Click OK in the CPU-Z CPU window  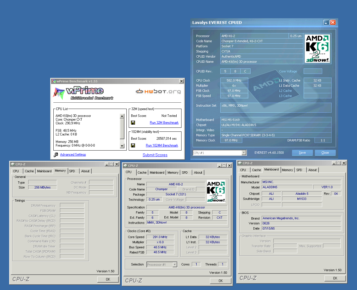221,281
